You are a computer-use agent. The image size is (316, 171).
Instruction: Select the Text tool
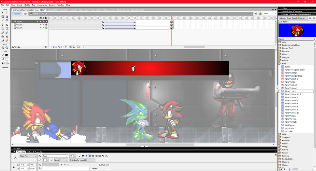(x=7, y=25)
